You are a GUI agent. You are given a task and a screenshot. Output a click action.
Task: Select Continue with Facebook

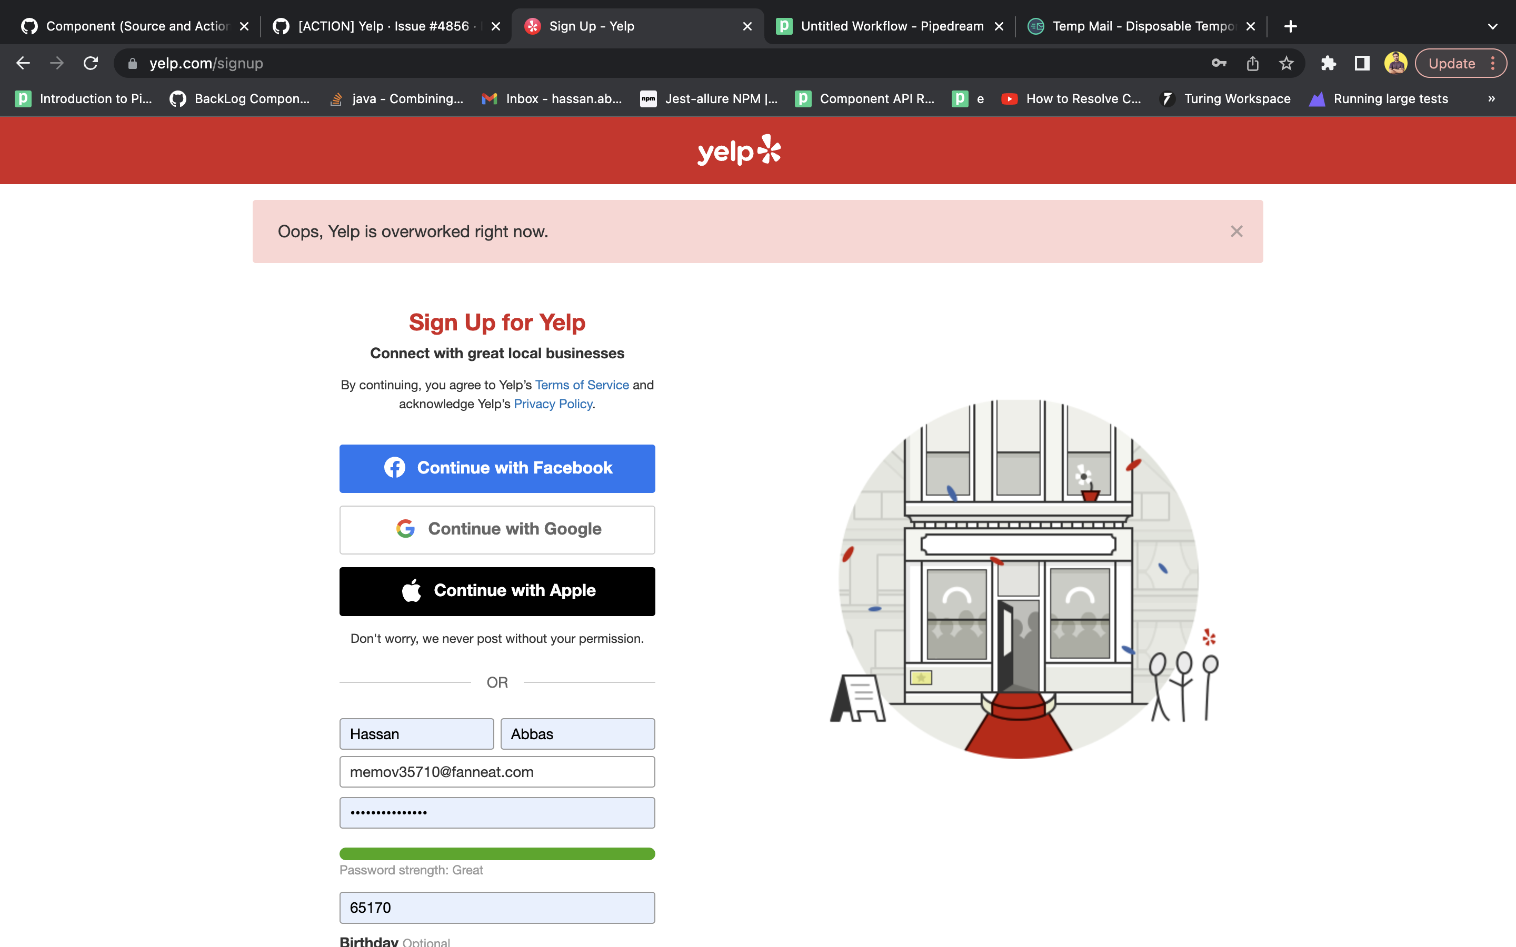[497, 468]
